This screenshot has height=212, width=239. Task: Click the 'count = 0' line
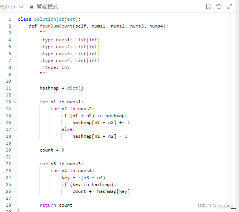(x=52, y=150)
